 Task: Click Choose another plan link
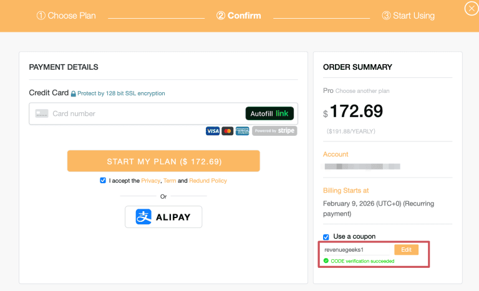click(363, 91)
